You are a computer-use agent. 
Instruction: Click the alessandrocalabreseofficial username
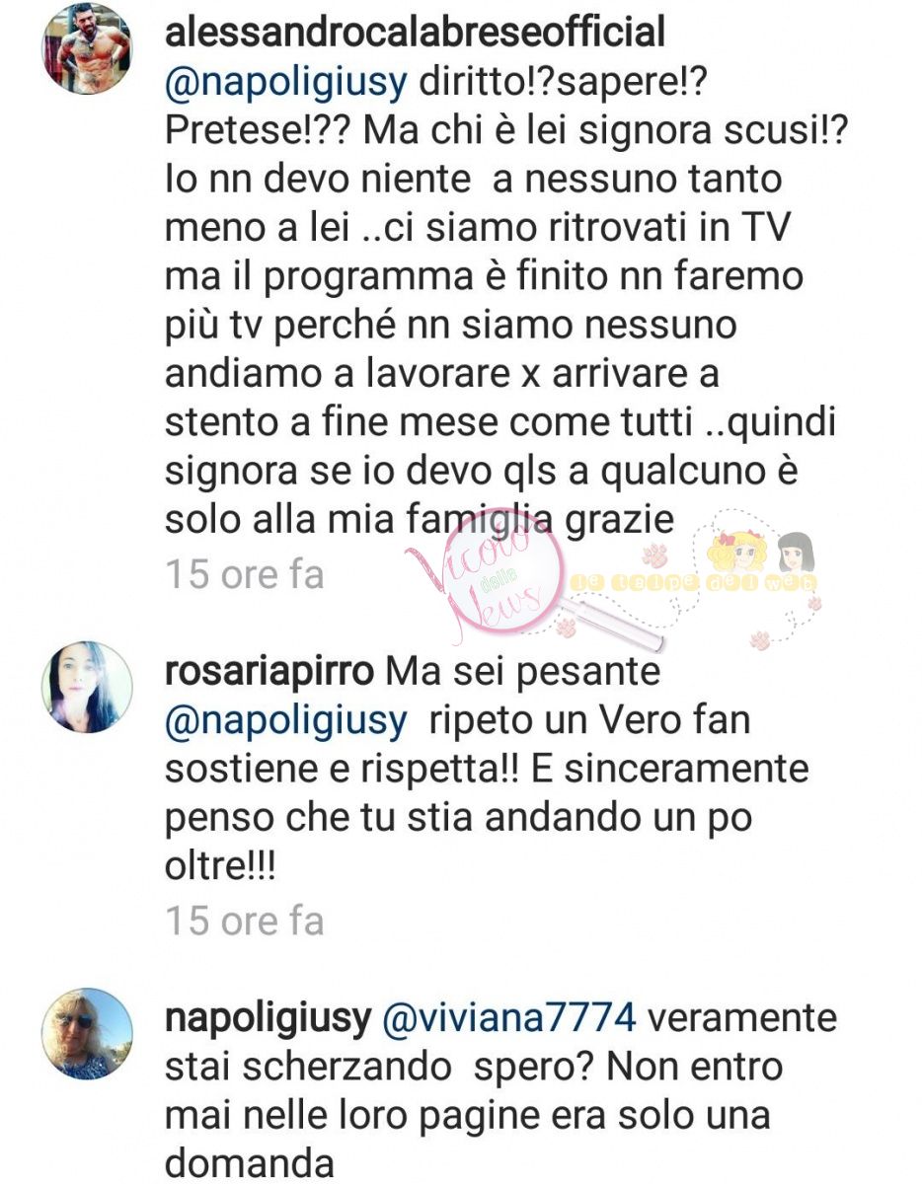pos(415,32)
